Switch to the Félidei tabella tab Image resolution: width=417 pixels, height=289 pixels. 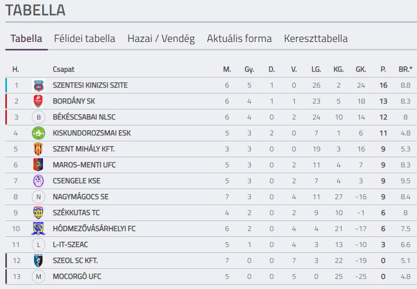click(84, 39)
